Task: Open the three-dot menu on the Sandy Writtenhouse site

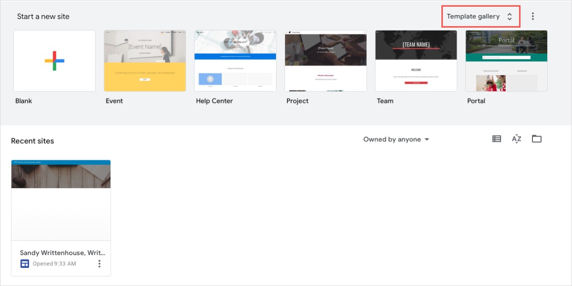Action: (100, 263)
